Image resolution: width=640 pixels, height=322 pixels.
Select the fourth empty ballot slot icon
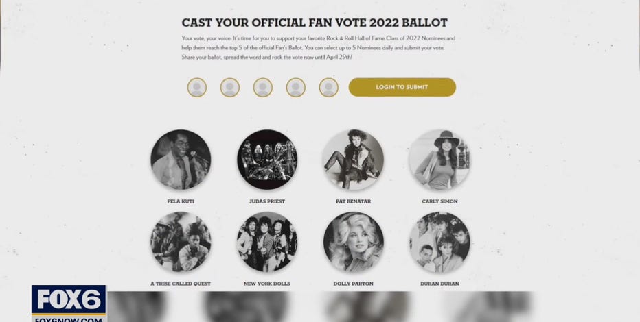pyautogui.click(x=296, y=88)
